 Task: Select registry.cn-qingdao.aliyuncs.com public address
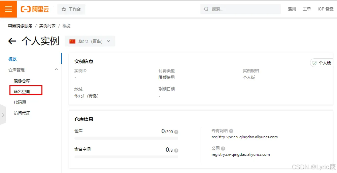tap(241, 154)
